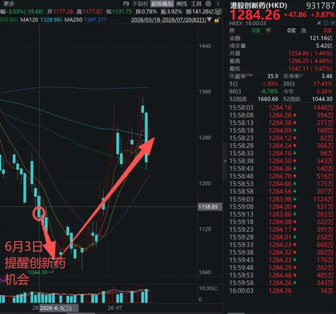Image resolution: width=336 pixels, height=314 pixels.
Task: Click the bell alert icon near HKEX time
Action: click(326, 23)
